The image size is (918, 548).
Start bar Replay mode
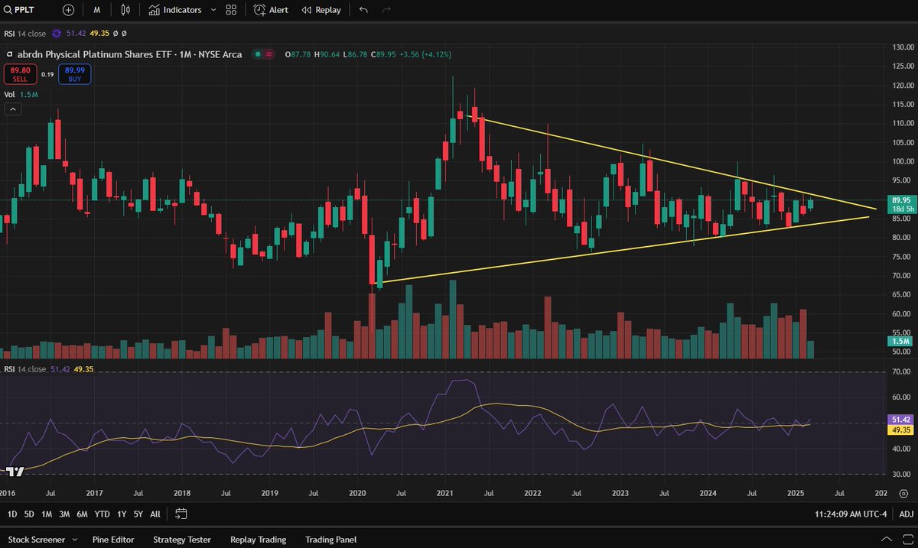click(321, 10)
